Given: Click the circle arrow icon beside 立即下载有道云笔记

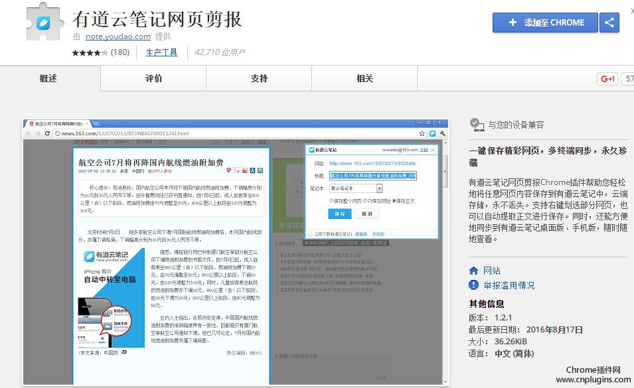Looking at the screenshot, I should pyautogui.click(x=310, y=234).
